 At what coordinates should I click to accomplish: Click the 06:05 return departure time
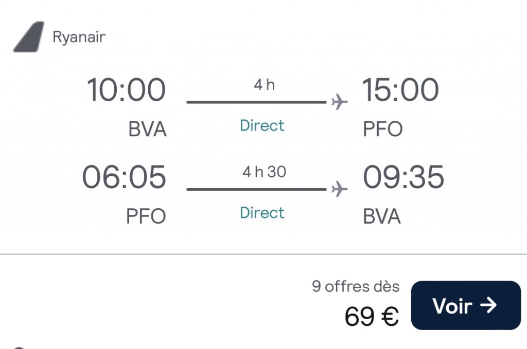pos(124,177)
